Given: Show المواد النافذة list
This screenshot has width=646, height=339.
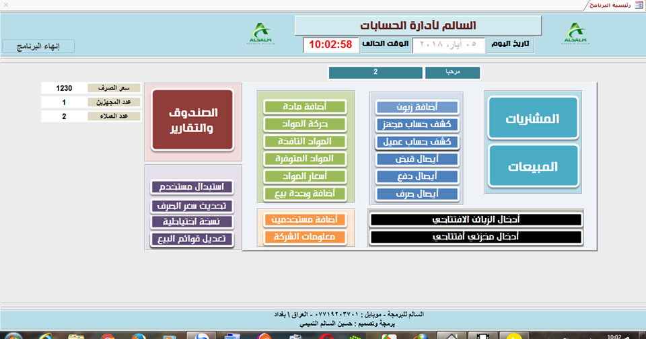Looking at the screenshot, I should 304,141.
